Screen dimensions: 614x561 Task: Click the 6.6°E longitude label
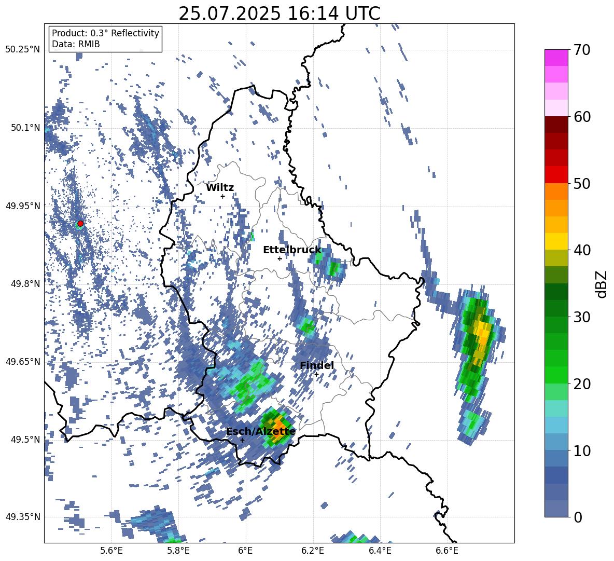click(447, 551)
